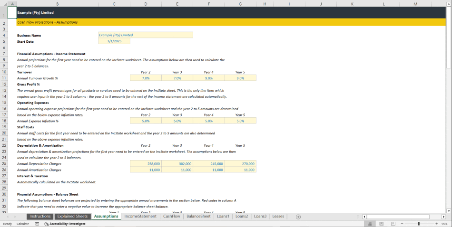Click the vertical scrollbar down arrow

(449, 210)
